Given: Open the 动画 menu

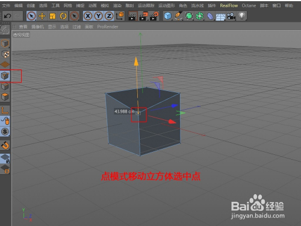Looking at the screenshot, I should tap(93, 5).
